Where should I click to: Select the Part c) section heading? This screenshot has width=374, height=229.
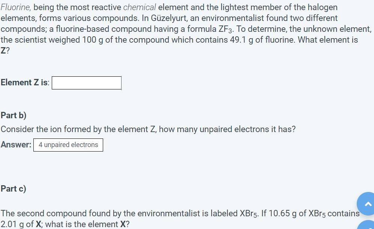point(13,189)
